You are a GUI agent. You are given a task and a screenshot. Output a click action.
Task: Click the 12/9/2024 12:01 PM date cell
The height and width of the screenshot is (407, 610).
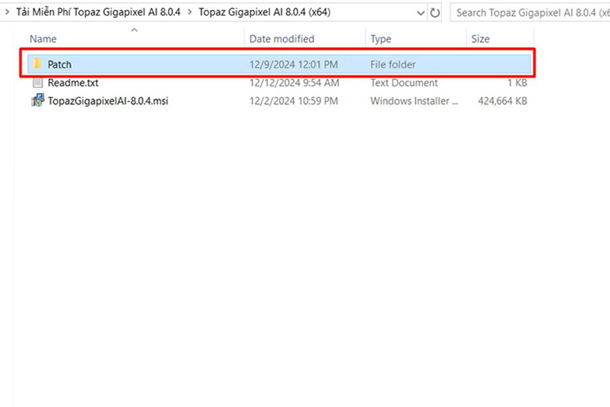click(293, 64)
